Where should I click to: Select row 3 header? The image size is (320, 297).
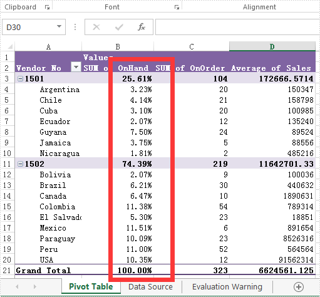7,79
